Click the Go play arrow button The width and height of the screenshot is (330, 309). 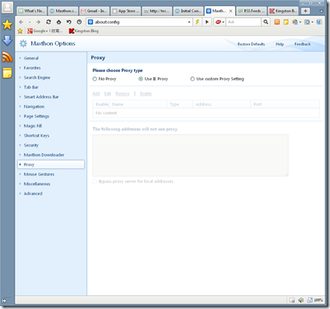pos(207,22)
